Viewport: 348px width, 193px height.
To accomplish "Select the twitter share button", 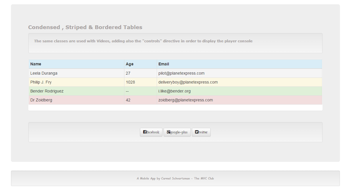I will (201, 132).
